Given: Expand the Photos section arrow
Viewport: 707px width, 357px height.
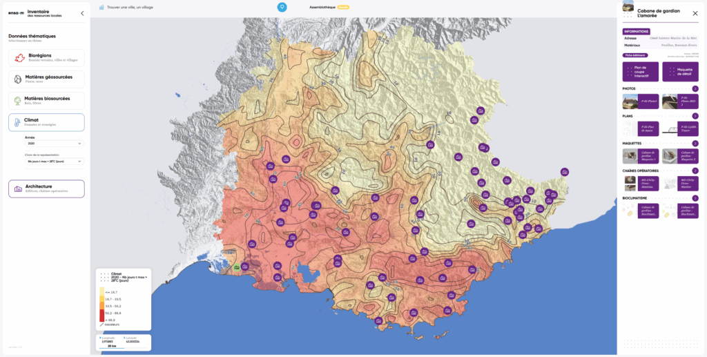Looking at the screenshot, I should tap(695, 88).
